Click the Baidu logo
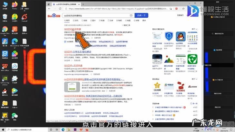Viewport: 235px width, 132px height. 54,15
